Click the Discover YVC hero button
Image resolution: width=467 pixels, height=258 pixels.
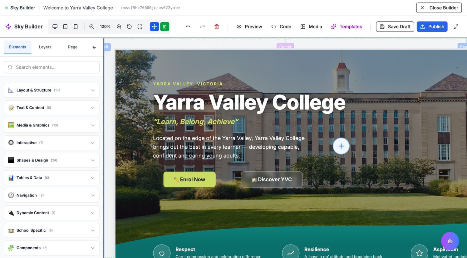pyautogui.click(x=272, y=179)
